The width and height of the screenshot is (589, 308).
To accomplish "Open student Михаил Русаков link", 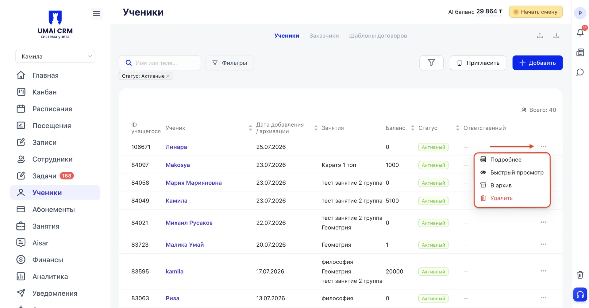I will pyautogui.click(x=189, y=223).
